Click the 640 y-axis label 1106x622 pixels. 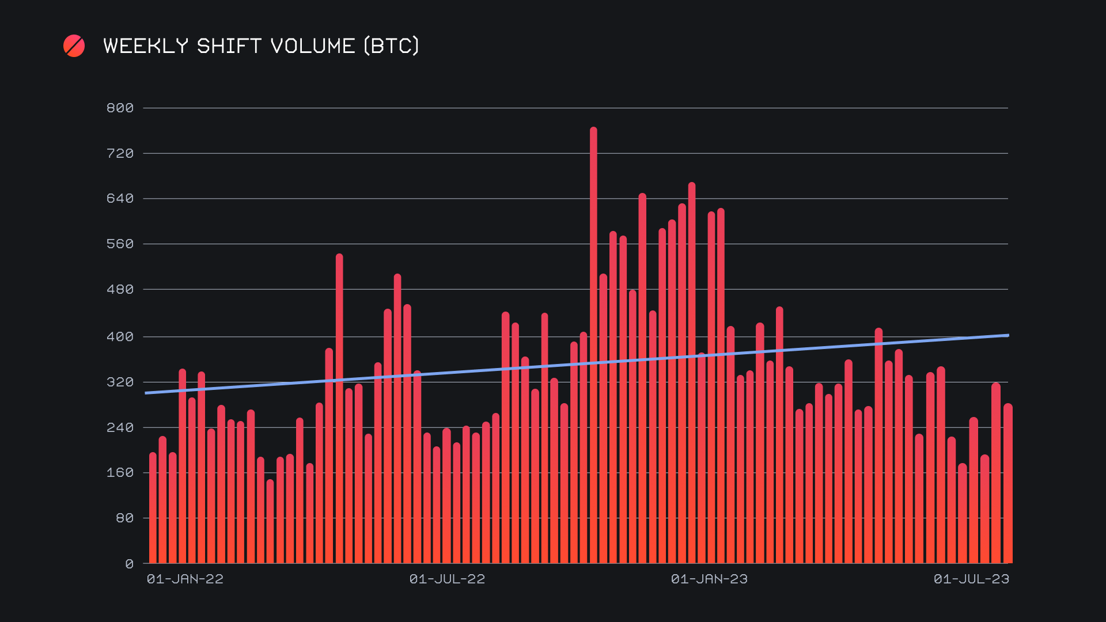tap(120, 198)
